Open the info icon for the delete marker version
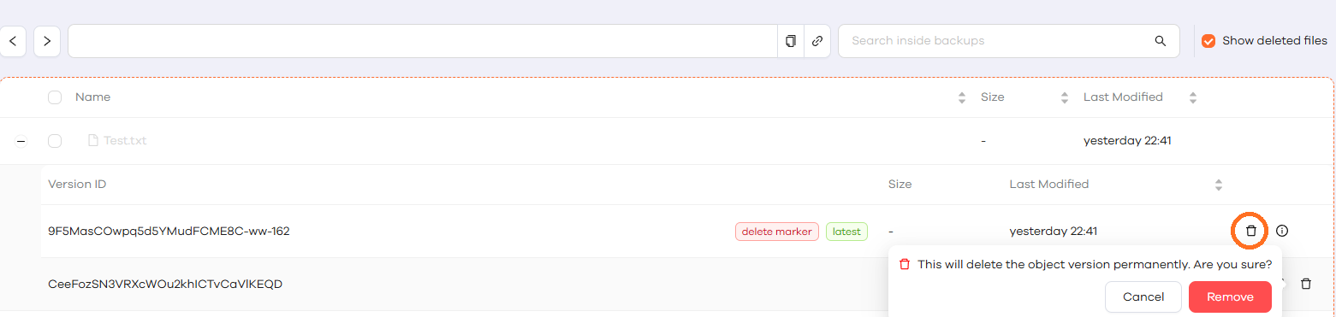Screen dimensions: 1336x317 click(x=1282, y=231)
